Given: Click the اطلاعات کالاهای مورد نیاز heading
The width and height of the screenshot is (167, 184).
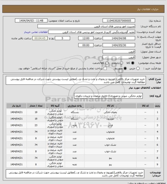Looking at the screenshot, I should tap(145, 88).
